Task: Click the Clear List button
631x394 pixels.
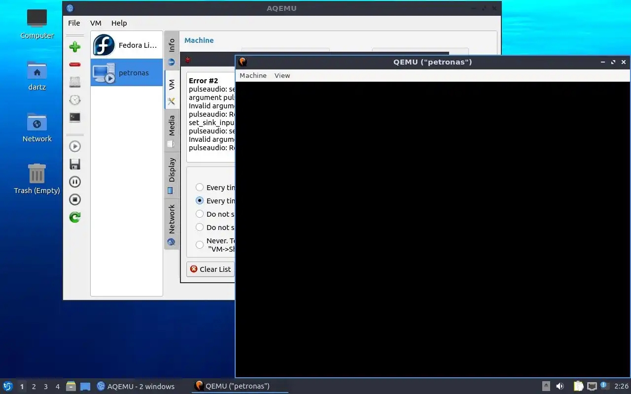Action: point(210,269)
